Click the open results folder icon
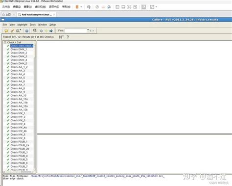Image resolution: width=232 pixels, height=186 pixels. [x=6, y=31]
